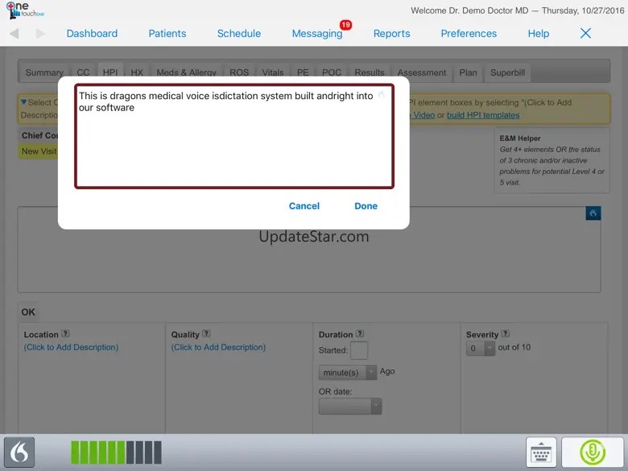Open the Messaging 19 notification badge
The image size is (628, 471).
(x=345, y=25)
